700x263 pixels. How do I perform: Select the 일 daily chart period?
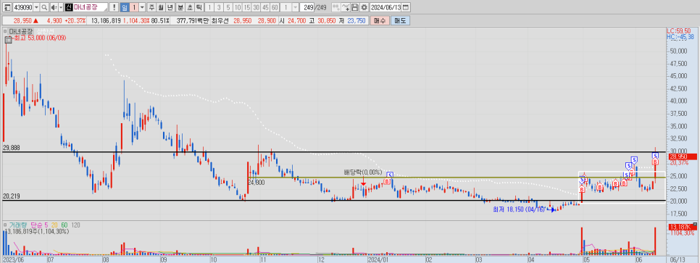coord(124,7)
